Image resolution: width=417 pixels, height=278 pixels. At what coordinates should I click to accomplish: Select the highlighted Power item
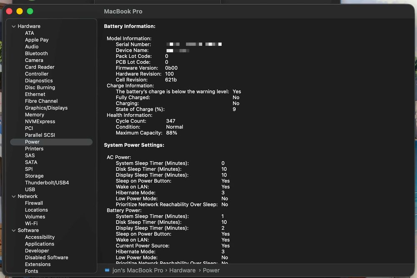coord(51,142)
